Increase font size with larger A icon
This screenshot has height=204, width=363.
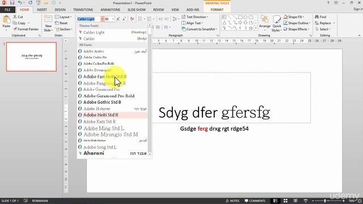[118, 19]
